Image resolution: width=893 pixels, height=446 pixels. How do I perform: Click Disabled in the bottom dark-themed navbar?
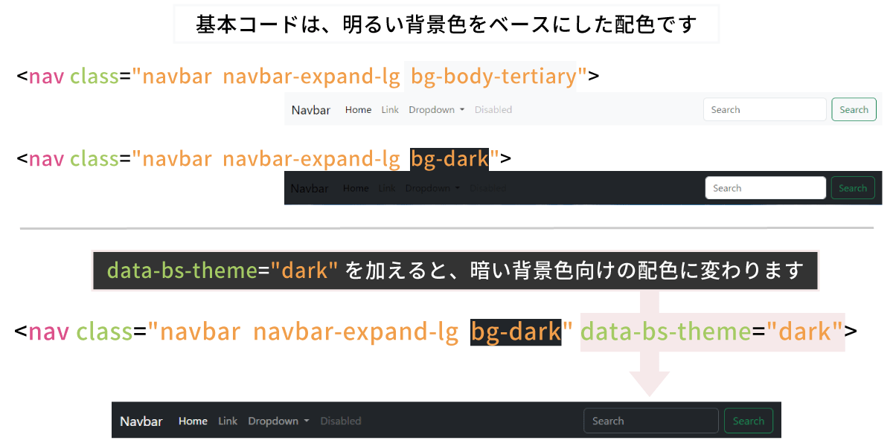pos(341,421)
